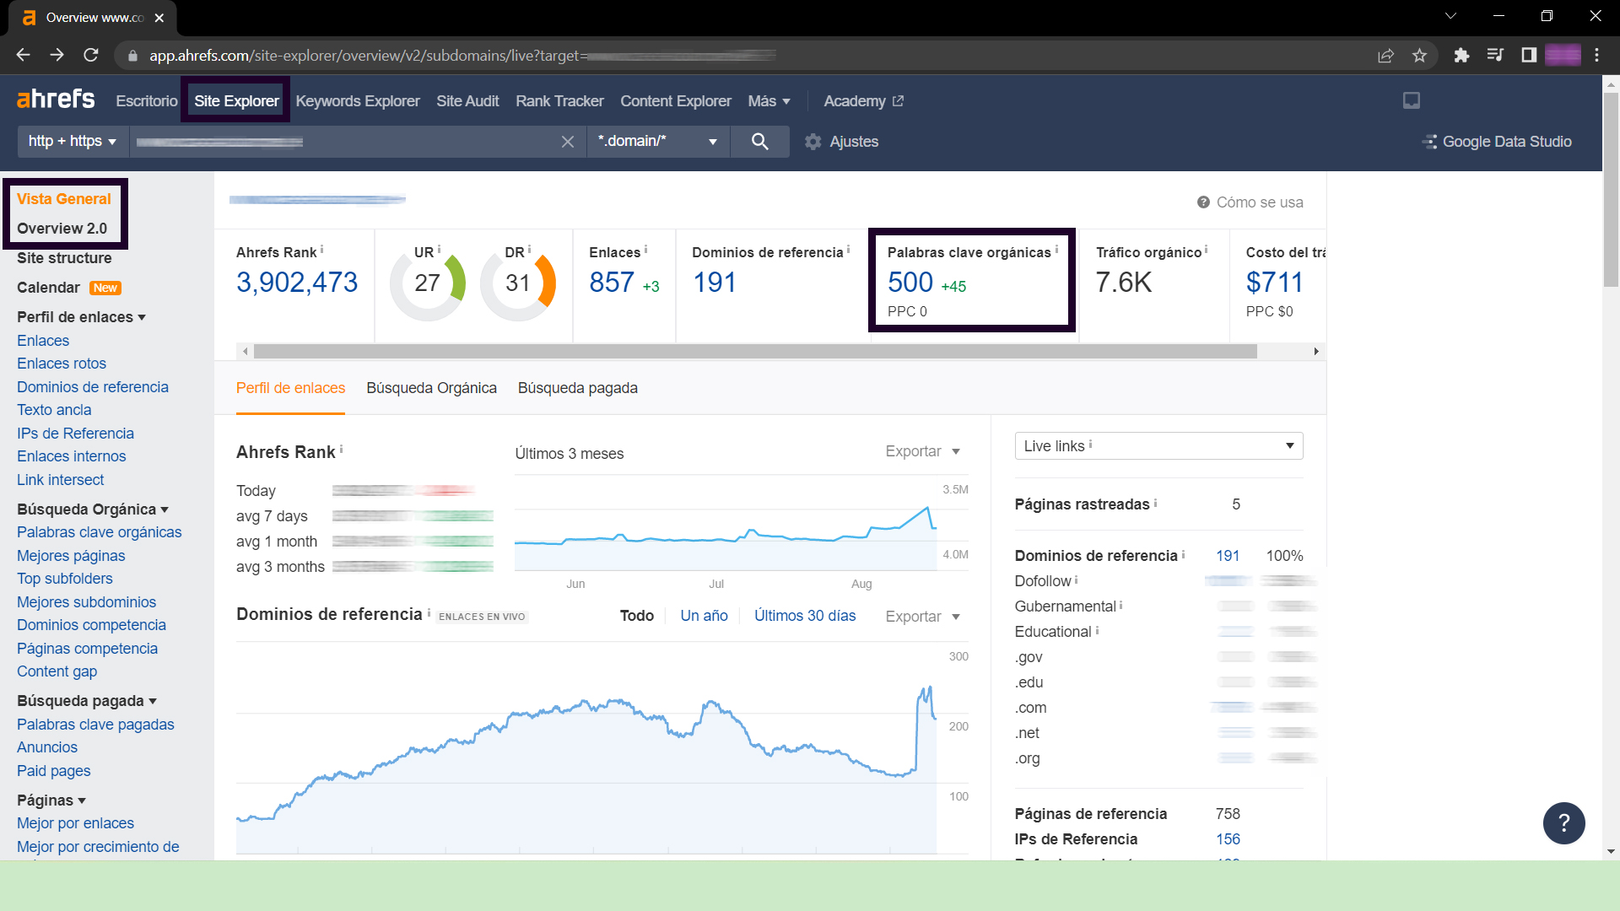
Task: Switch to Content Explorer
Action: click(676, 101)
